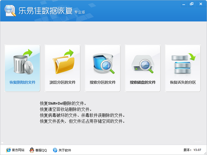The image size is (207, 155).
Task: Open the 客服QQ support link
Action: (41, 150)
